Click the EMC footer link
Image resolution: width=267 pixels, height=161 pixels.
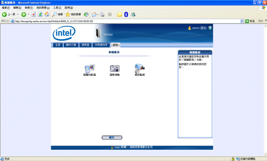(x=134, y=147)
